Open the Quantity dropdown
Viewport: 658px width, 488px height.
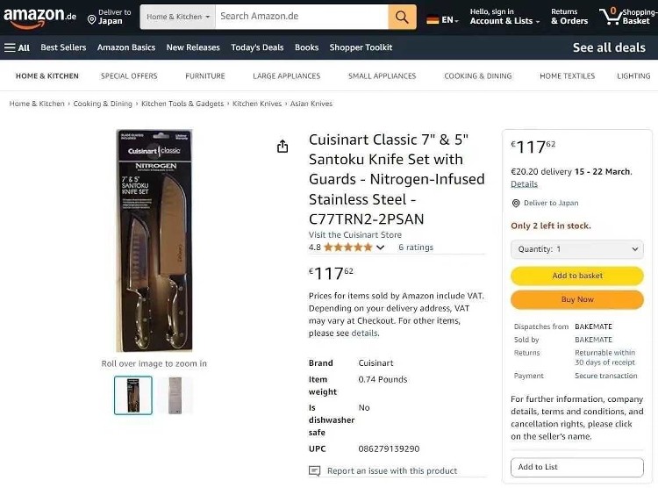[576, 249]
